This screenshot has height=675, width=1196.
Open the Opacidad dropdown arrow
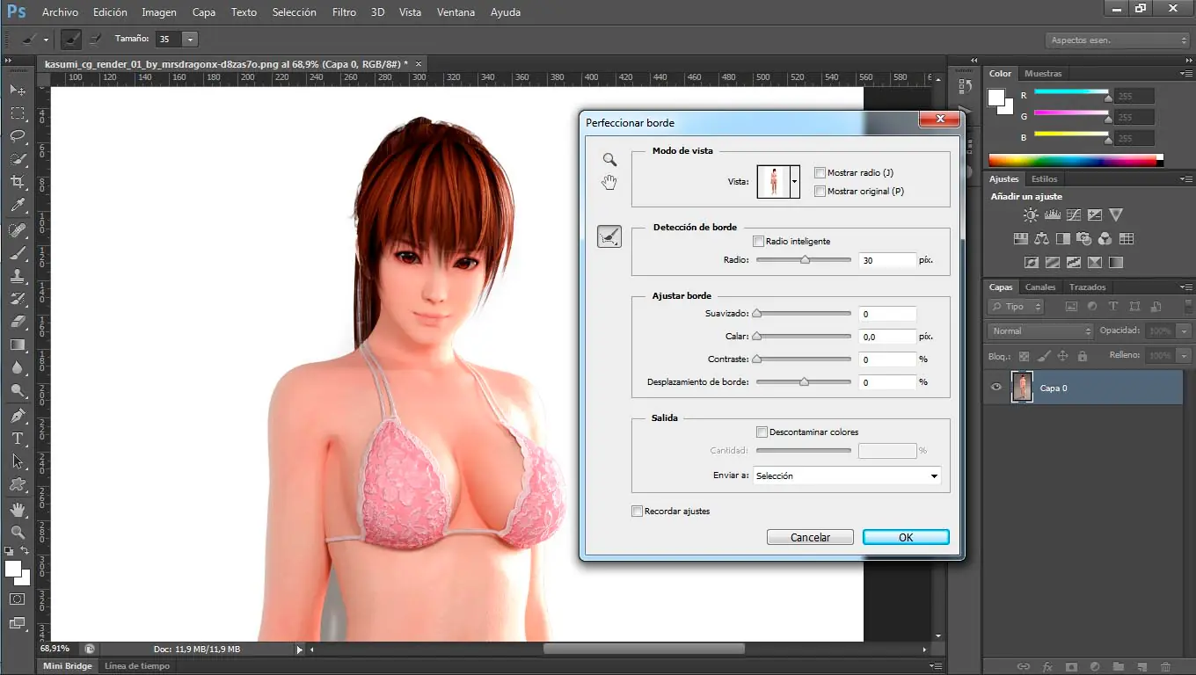pos(1184,331)
